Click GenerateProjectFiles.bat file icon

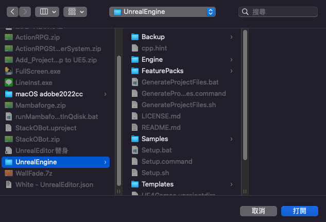[x=135, y=82]
